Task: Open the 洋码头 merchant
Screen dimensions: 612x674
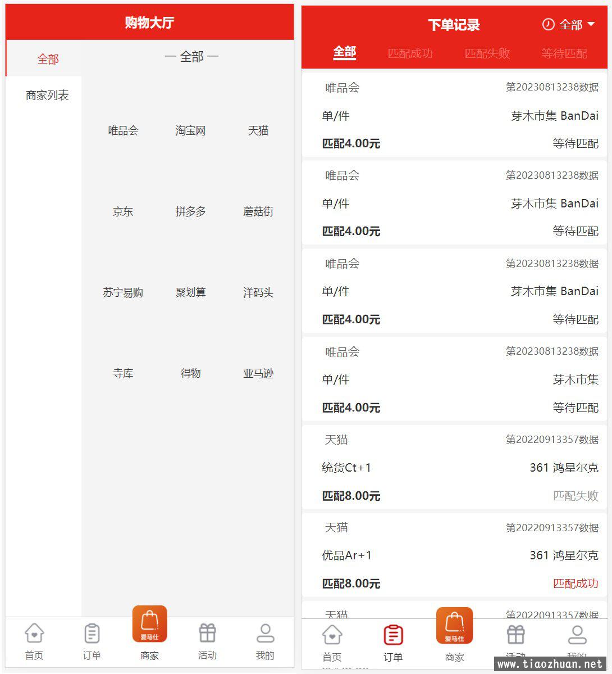Action: (x=258, y=293)
